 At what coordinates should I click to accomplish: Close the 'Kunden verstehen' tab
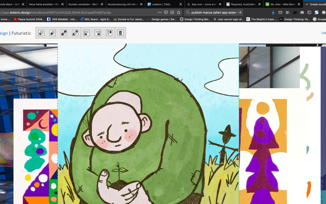point(102,4)
